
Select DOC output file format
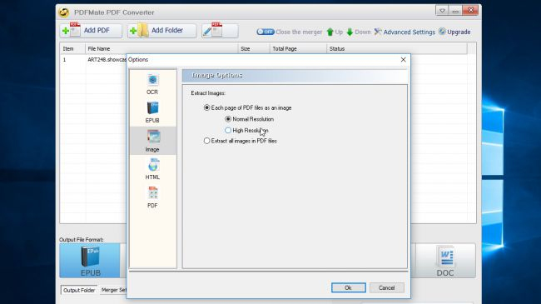point(445,261)
